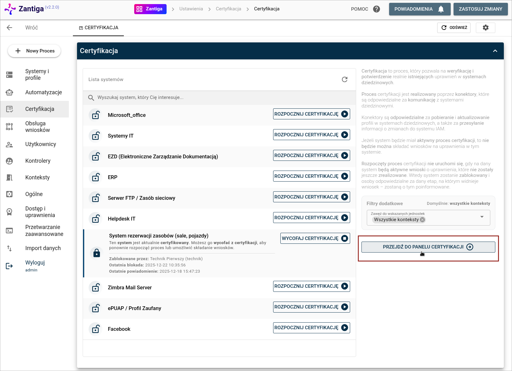
Task: Click the search magnifier icon in the list
Action: click(91, 98)
